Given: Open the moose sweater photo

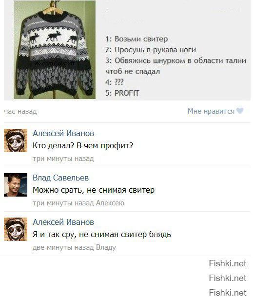Looking at the screenshot, I should (55, 50).
